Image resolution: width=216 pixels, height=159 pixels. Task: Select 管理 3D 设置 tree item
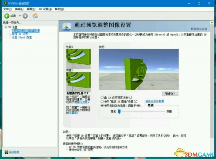20,34
